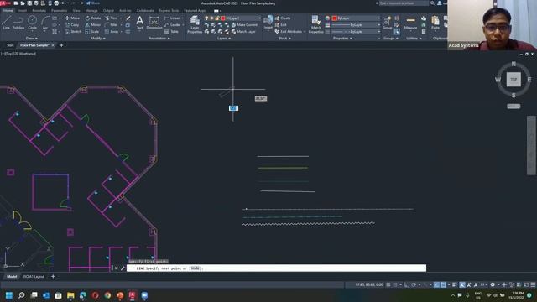Screen dimensions: 537x302
Task: Click the Mirror tool
Action: click(93, 25)
